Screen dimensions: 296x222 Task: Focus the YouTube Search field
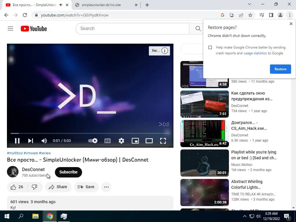point(132,29)
